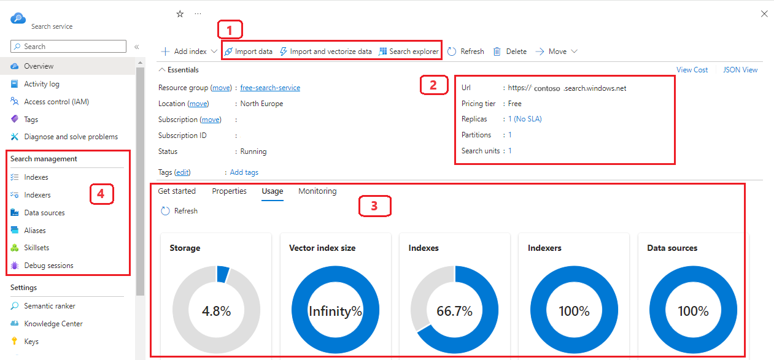The image size is (774, 360).
Task: Click the Semantic ranker magnifier icon
Action: tap(15, 306)
